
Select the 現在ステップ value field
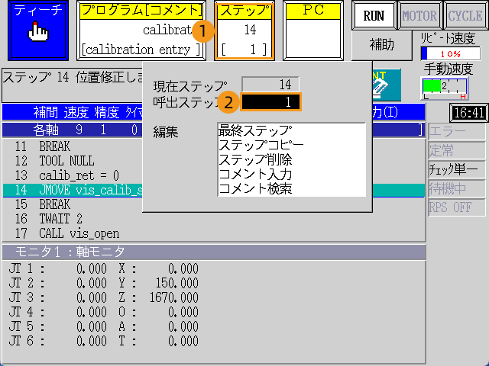pyautogui.click(x=270, y=85)
